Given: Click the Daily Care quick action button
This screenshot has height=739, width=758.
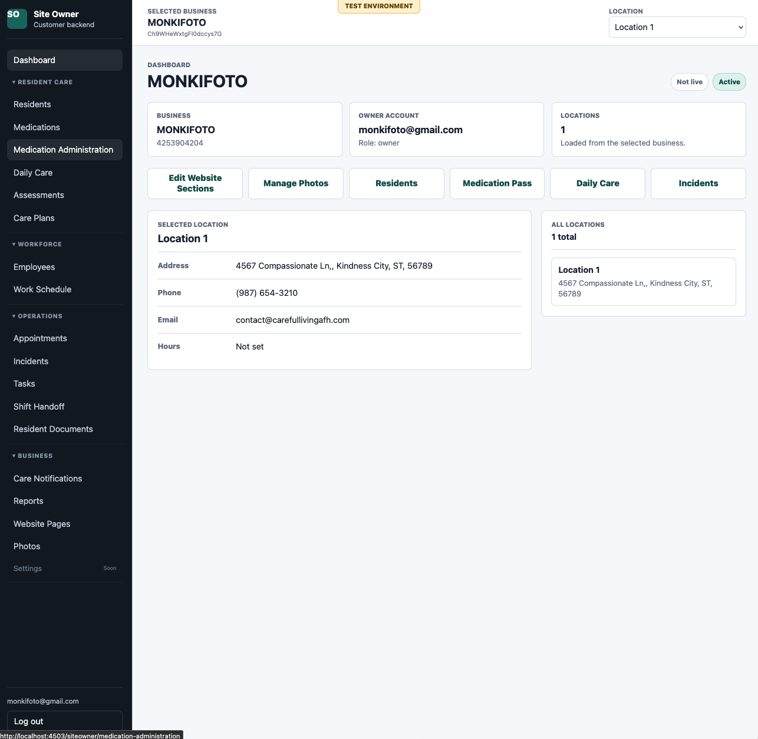Looking at the screenshot, I should (598, 183).
